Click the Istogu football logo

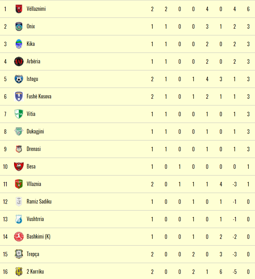[x=19, y=79]
